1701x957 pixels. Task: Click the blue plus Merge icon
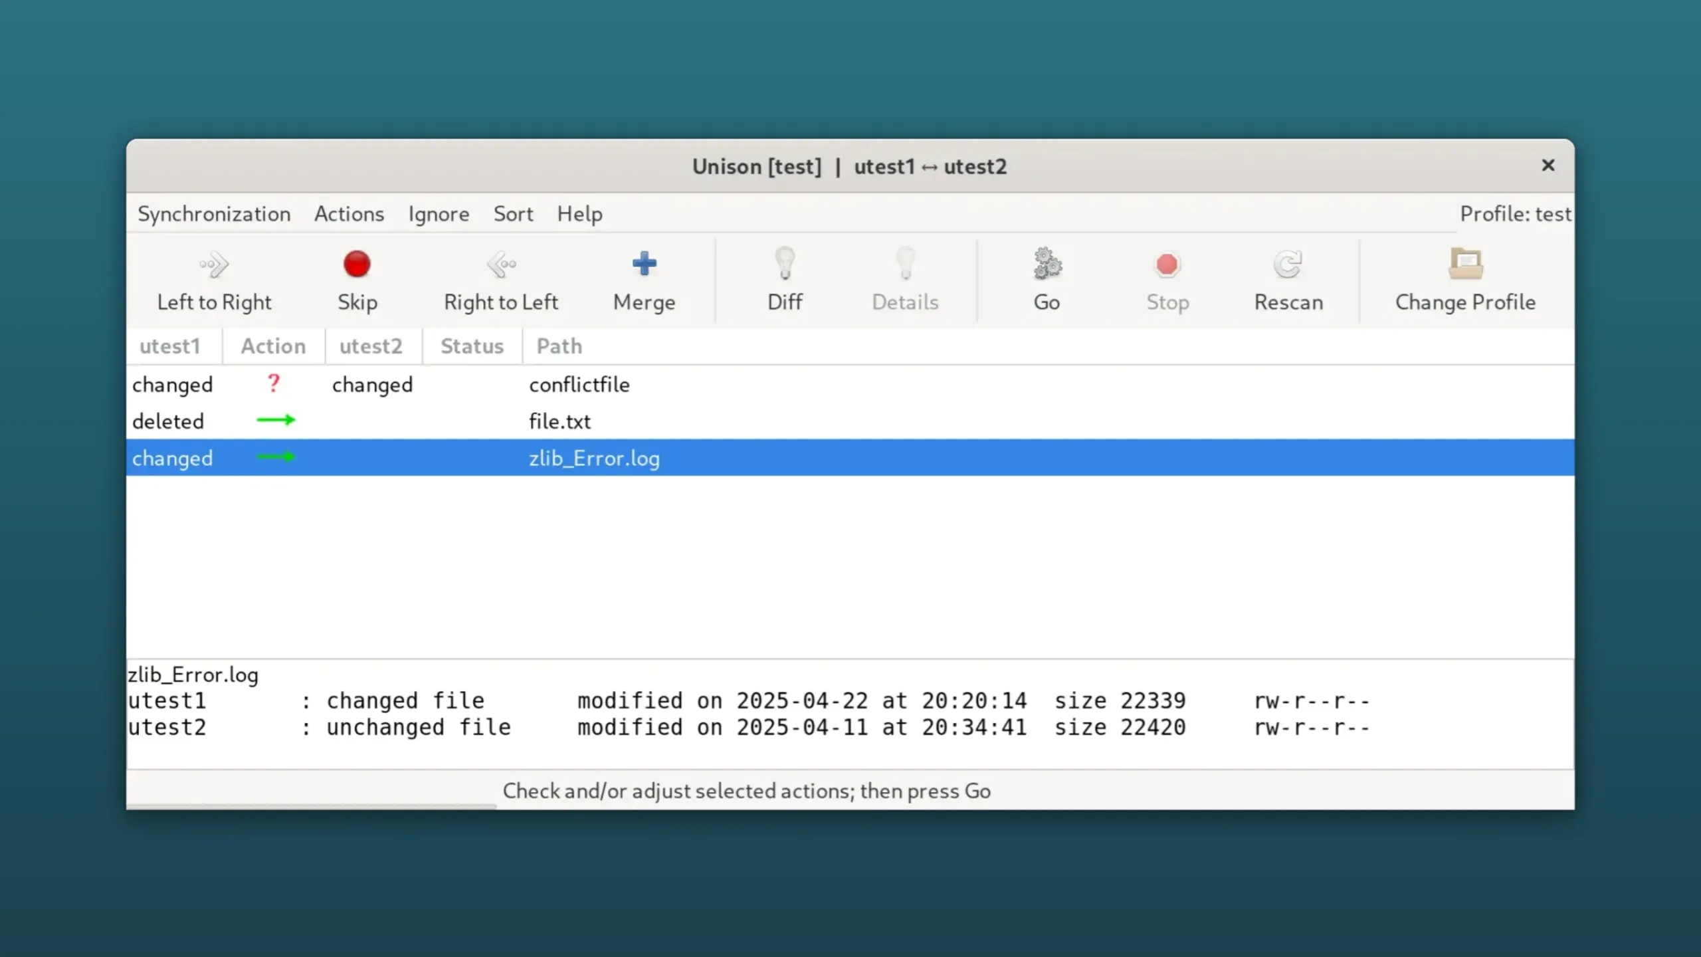(644, 264)
